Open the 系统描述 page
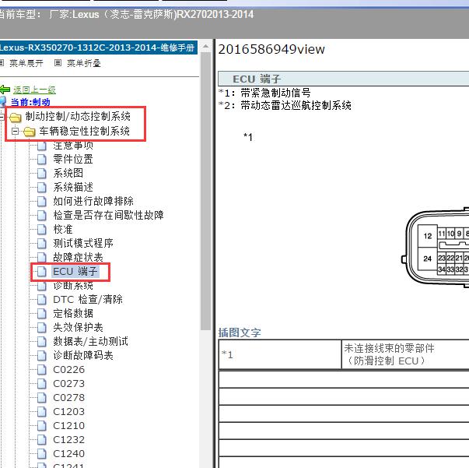This screenshot has height=468, width=469. [73, 187]
